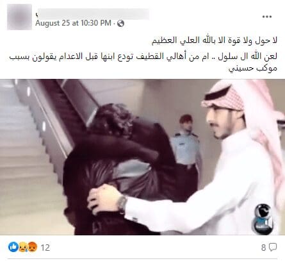Click the blue Like reaction icon
This screenshot has width=285, height=261.
click(x=13, y=247)
